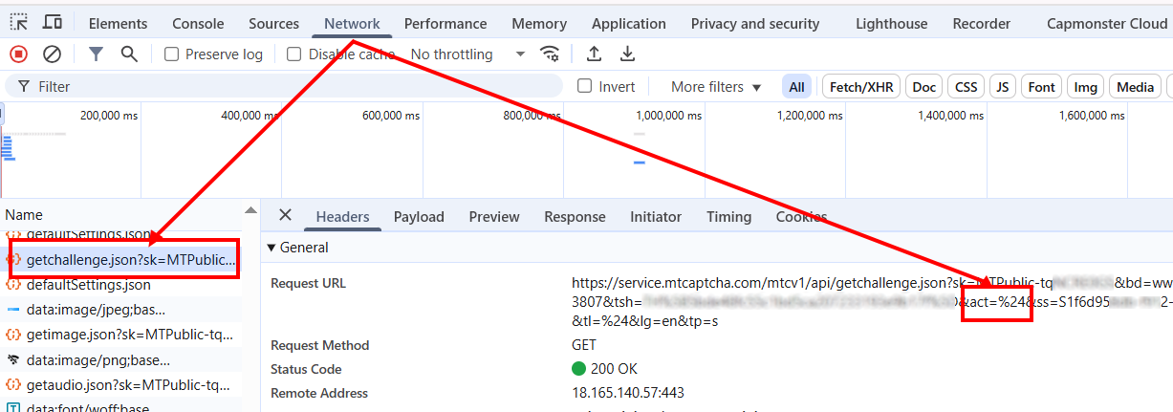Image resolution: width=1173 pixels, height=412 pixels.
Task: Check the Disable cache option
Action: coord(294,54)
